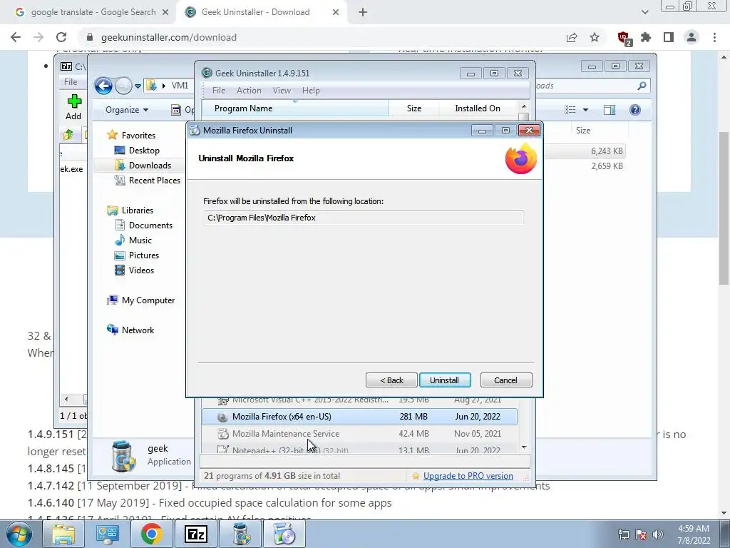Open File menu in Geek Uninstaller
Viewport: 730px width, 548px height.
click(x=218, y=91)
